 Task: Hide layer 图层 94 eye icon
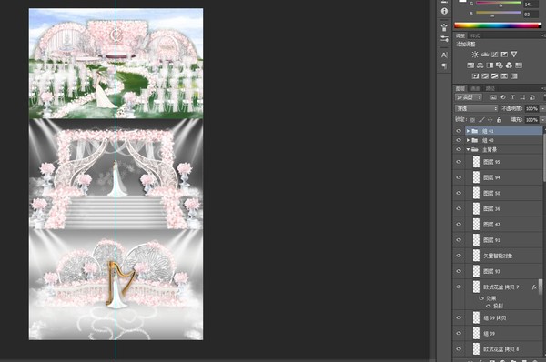pyautogui.click(x=459, y=177)
